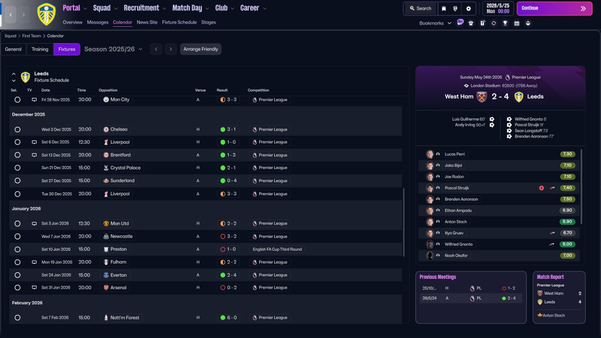Image resolution: width=601 pixels, height=338 pixels.
Task: Switch to the Training tab
Action: (40, 49)
